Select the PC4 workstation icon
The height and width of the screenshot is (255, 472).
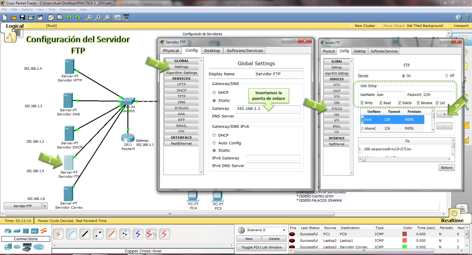(193, 197)
